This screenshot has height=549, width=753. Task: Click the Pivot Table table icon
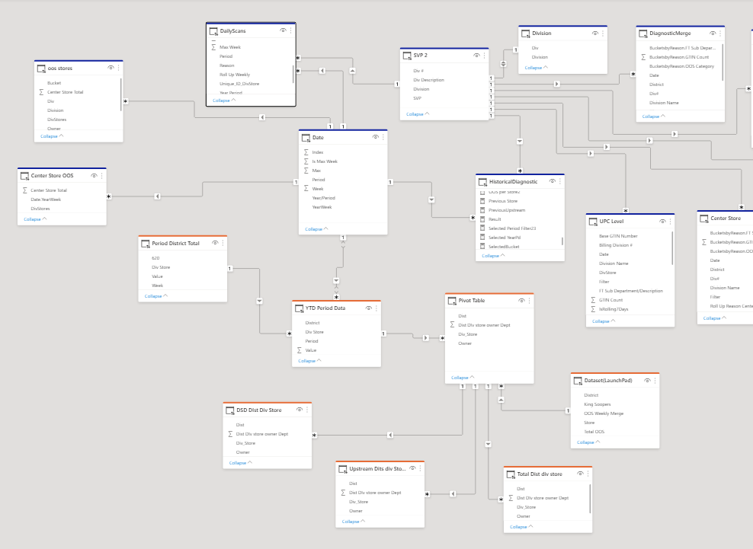tap(453, 301)
